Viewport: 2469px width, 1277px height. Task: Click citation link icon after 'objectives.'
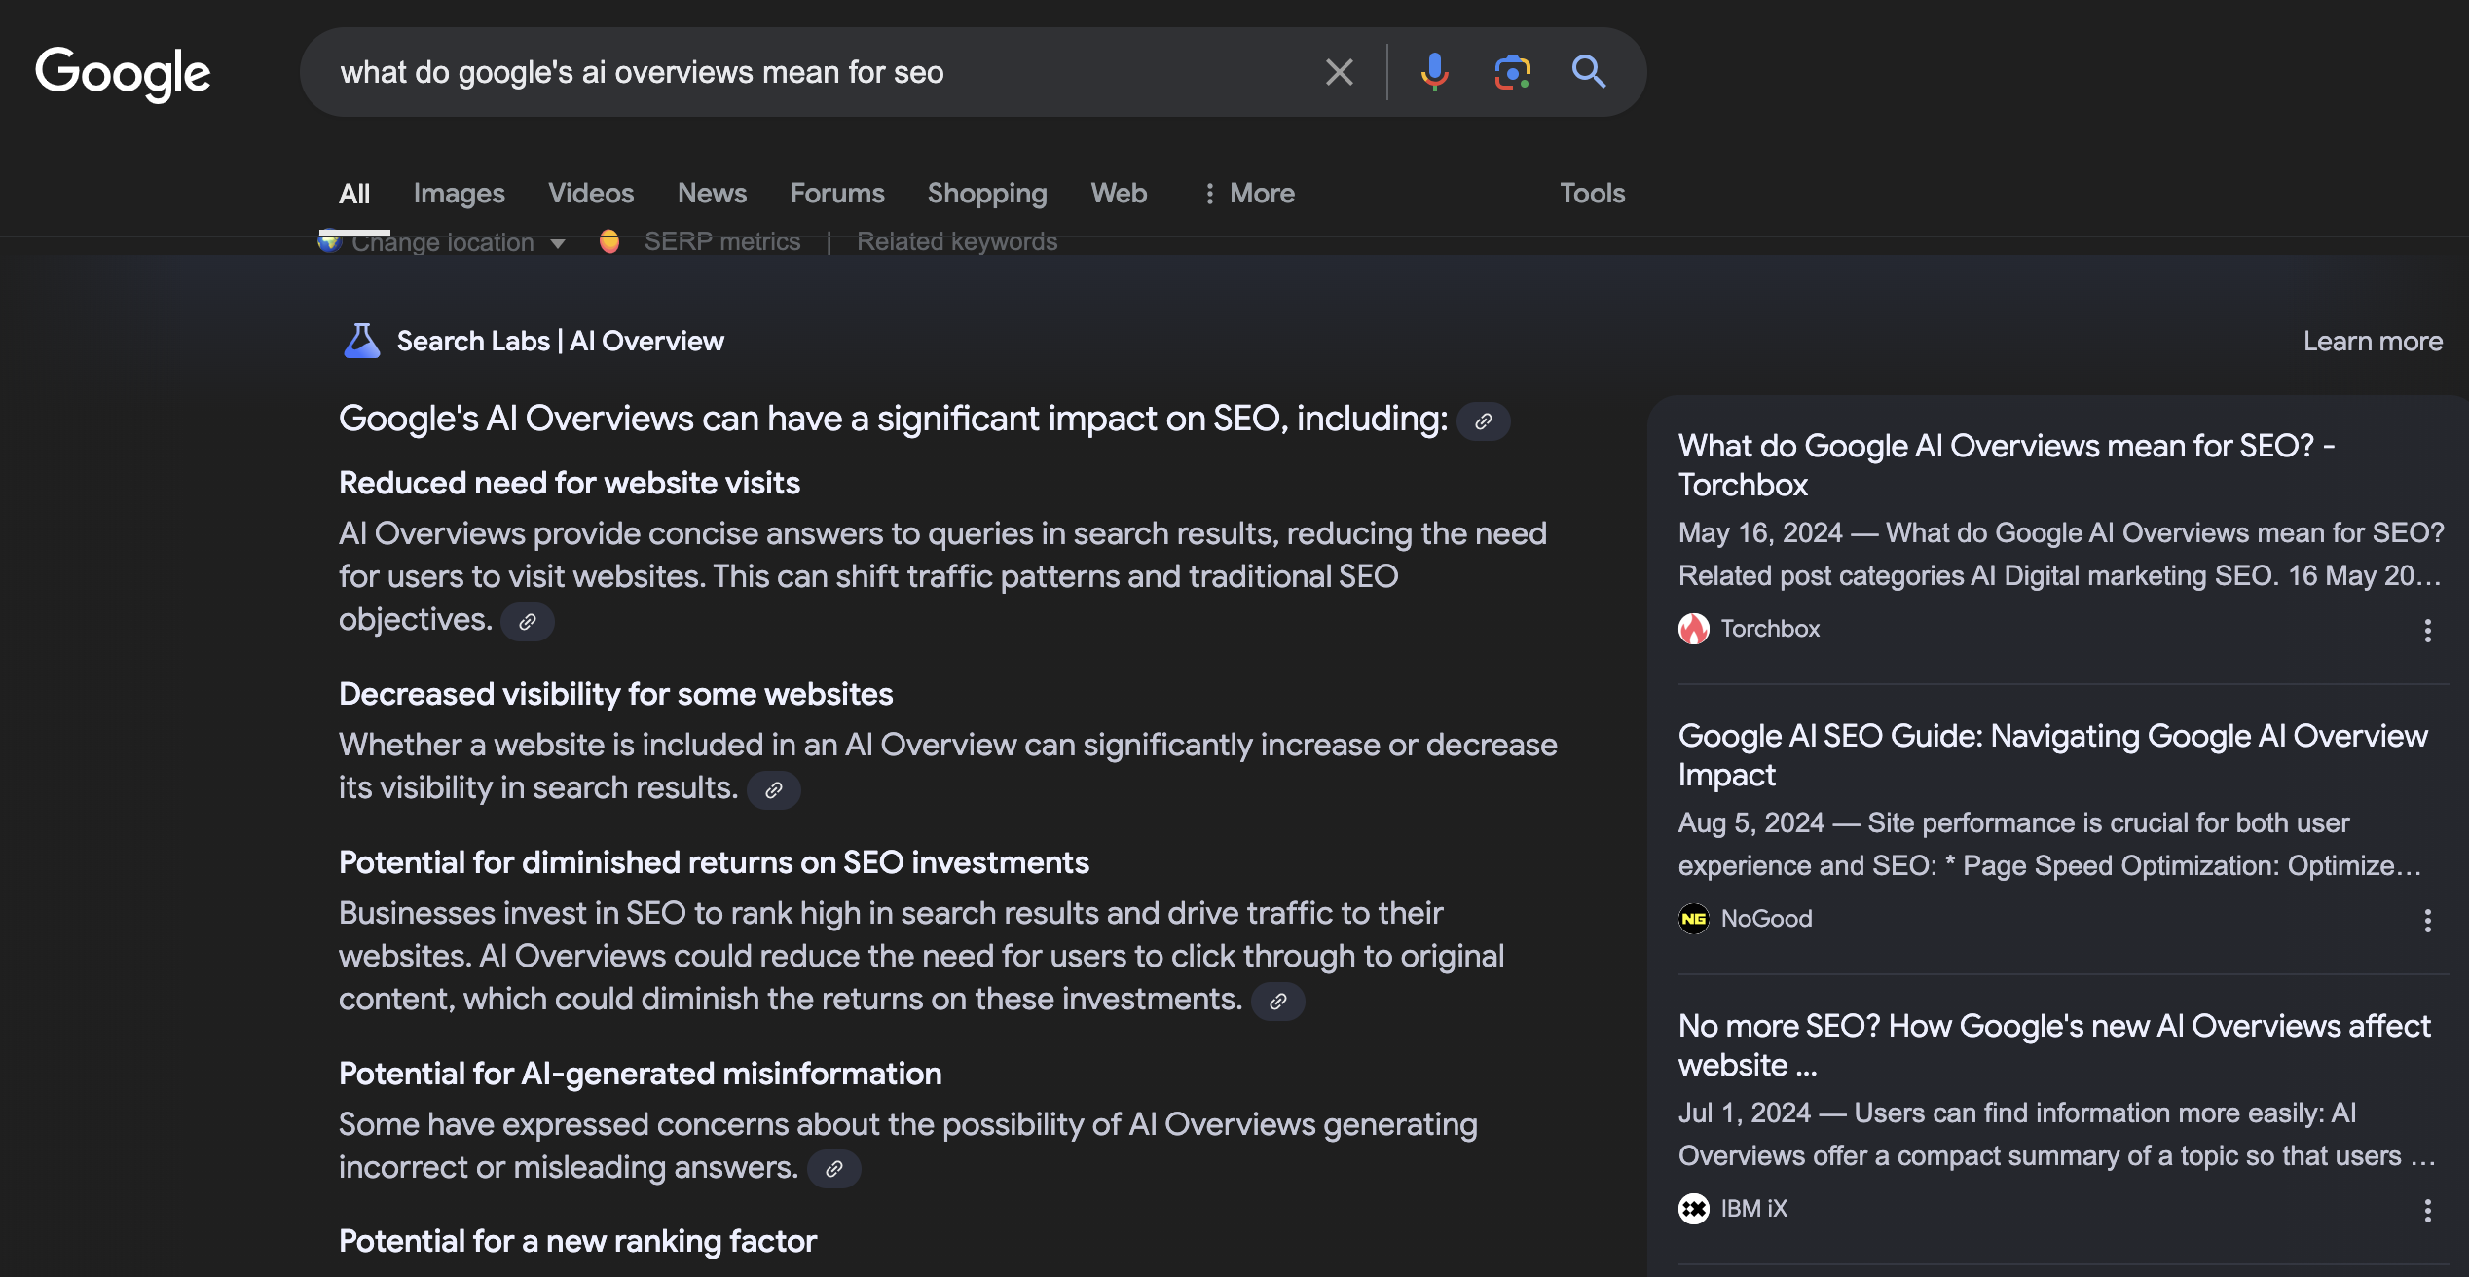click(528, 622)
